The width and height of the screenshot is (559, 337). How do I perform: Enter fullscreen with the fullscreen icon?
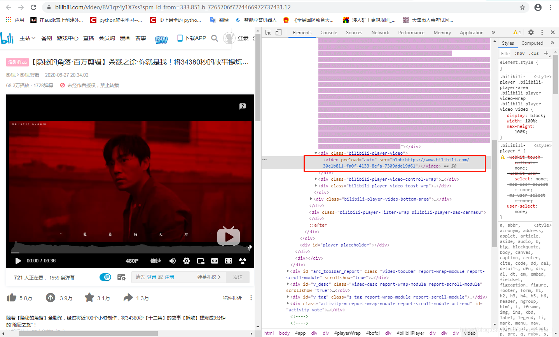[229, 261]
